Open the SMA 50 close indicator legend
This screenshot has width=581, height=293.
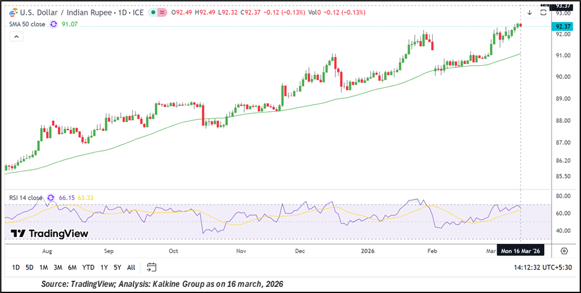[x=27, y=24]
